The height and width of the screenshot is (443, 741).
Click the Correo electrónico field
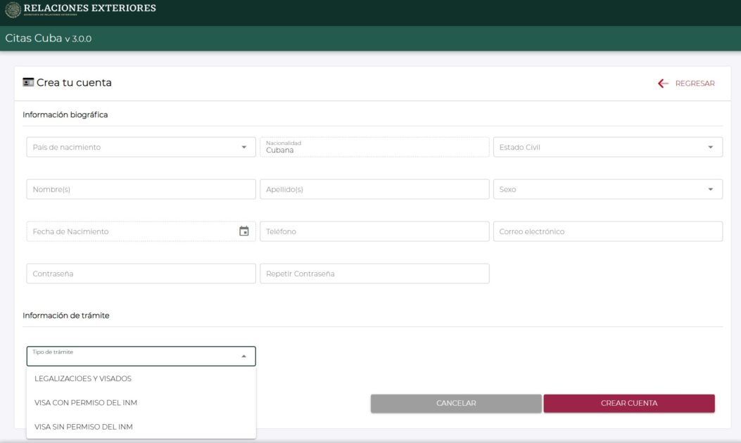click(607, 231)
